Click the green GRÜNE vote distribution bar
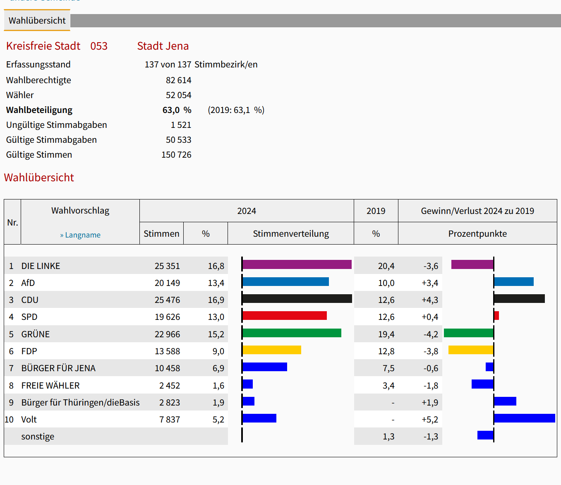Image resolution: width=561 pixels, height=485 pixels. (292, 333)
